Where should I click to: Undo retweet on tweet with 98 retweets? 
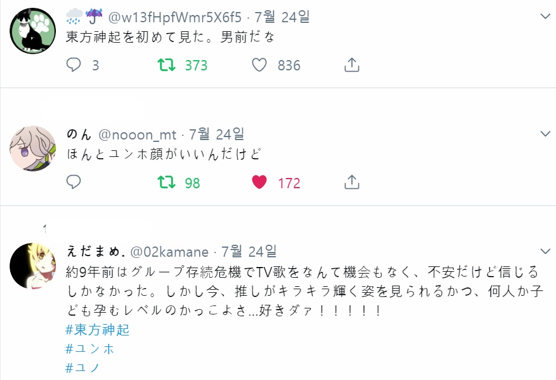[x=166, y=182]
